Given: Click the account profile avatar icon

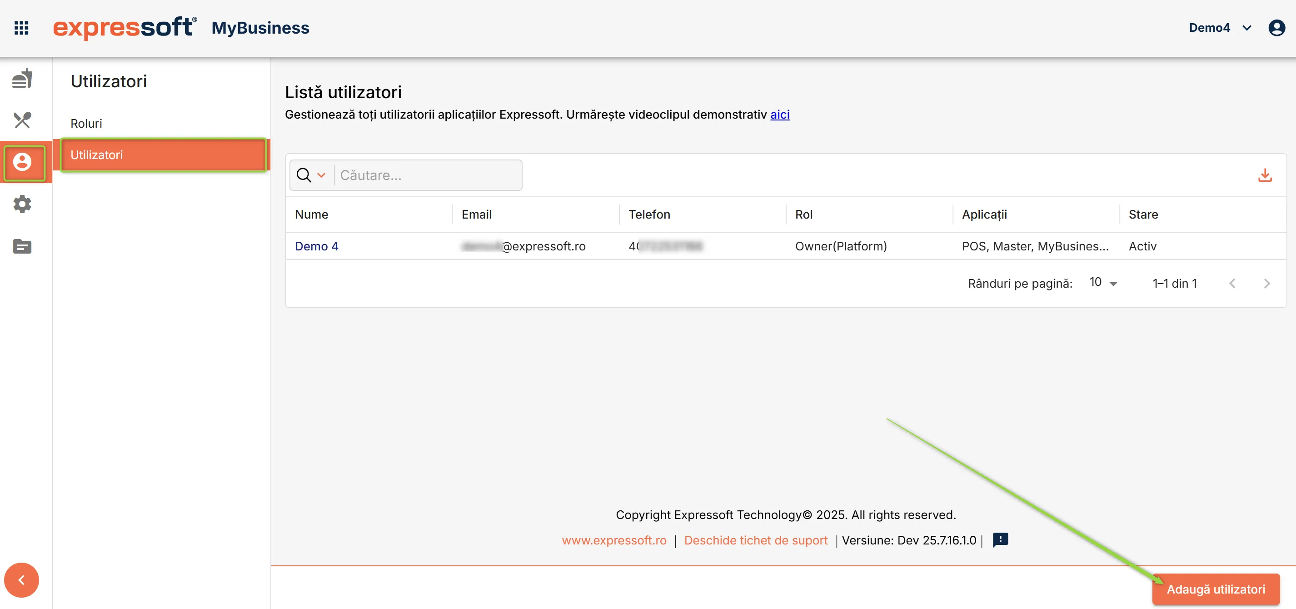Looking at the screenshot, I should pyautogui.click(x=1276, y=28).
